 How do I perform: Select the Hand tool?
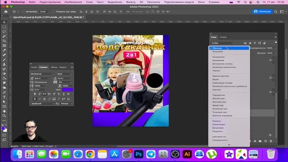click(4, 111)
